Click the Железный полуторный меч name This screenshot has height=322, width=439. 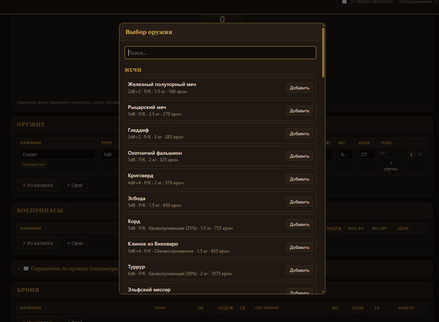[x=162, y=84]
